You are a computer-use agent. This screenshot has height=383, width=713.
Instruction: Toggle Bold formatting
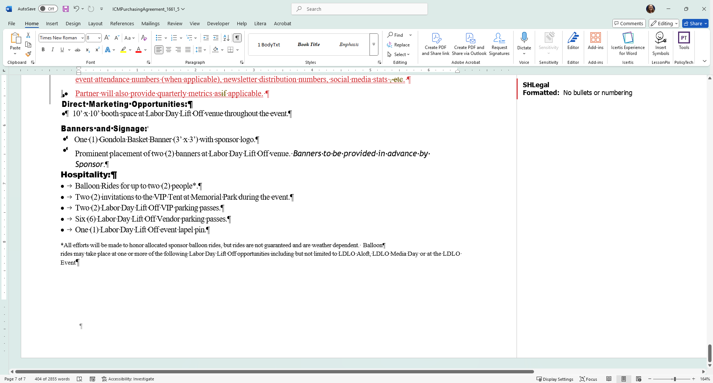43,50
